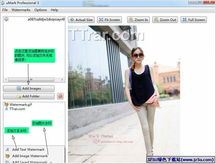Click the Fit Screen button
The width and height of the screenshot is (216, 164).
pos(109,20)
